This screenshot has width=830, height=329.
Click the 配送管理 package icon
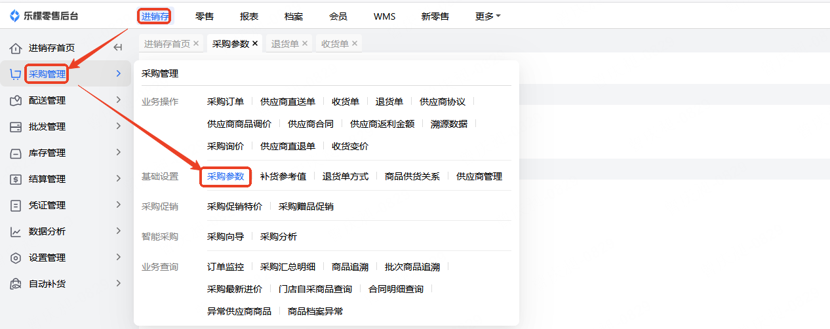(x=16, y=100)
